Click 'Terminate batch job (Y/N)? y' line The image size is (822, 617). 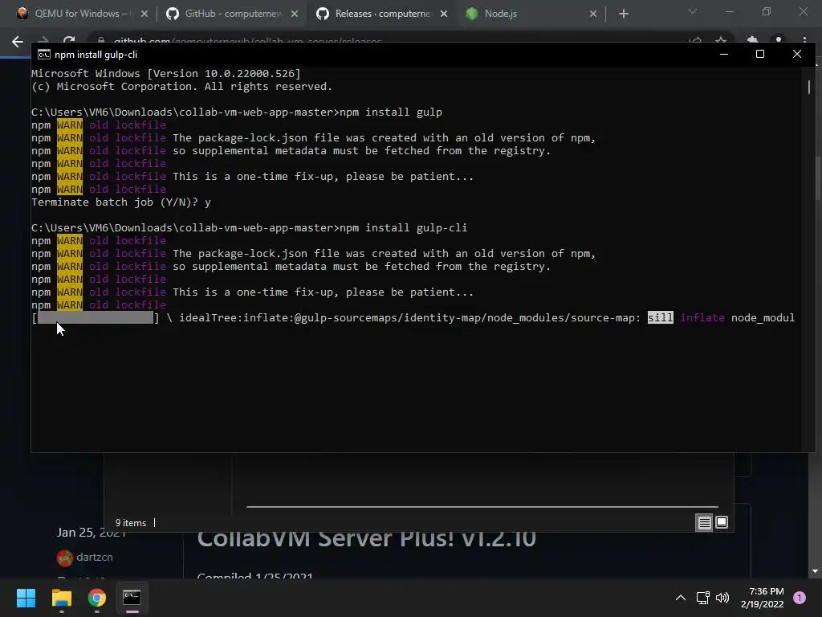click(x=121, y=202)
